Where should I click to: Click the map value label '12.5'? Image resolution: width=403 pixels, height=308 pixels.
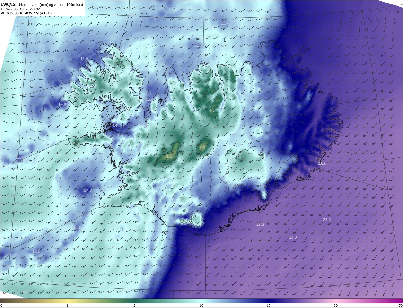pyautogui.click(x=197, y=45)
